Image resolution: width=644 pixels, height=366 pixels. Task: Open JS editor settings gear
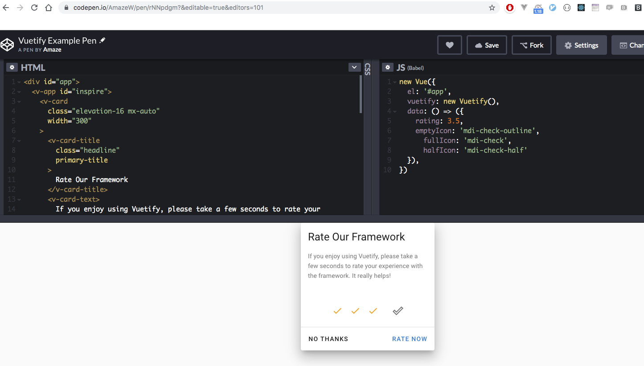point(388,67)
